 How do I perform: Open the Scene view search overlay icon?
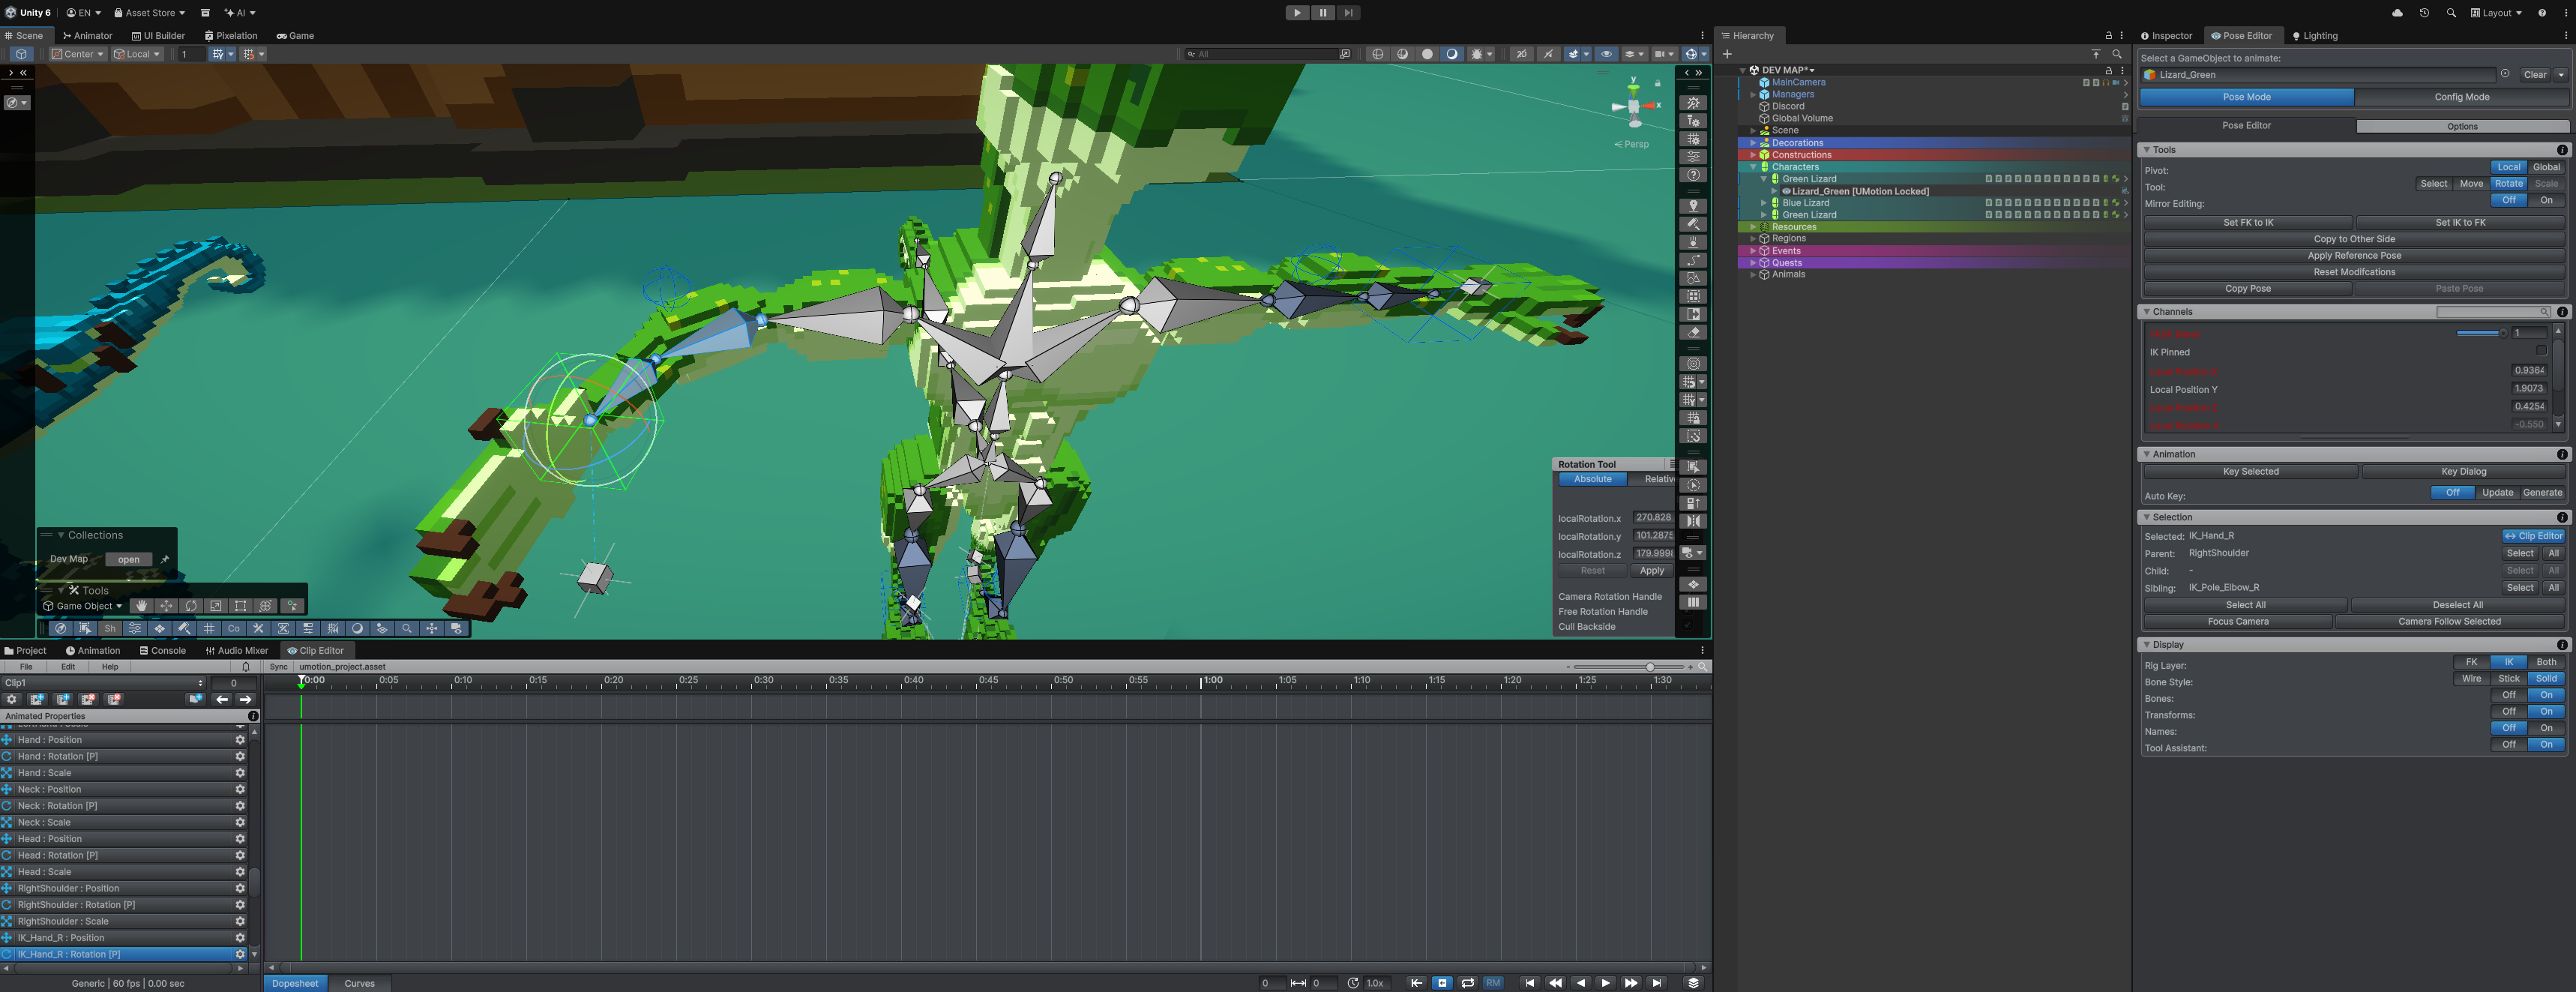407,629
